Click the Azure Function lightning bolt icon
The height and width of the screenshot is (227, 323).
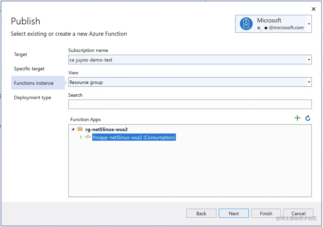click(88, 137)
